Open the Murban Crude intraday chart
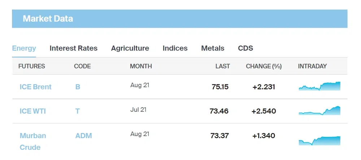This screenshot has width=361, height=160. coord(319,141)
